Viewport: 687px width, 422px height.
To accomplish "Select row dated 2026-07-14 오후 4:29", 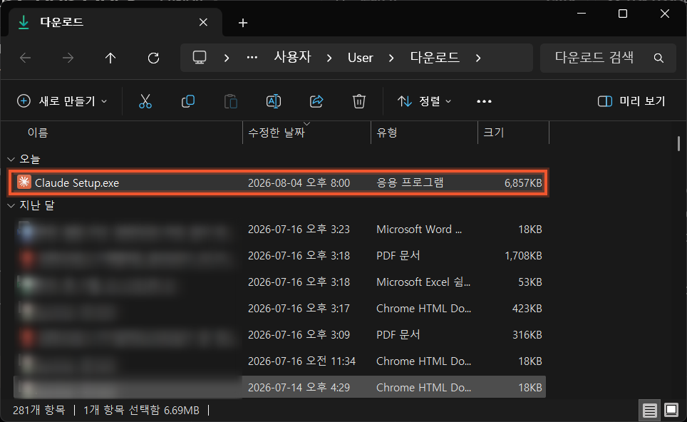I will point(279,387).
